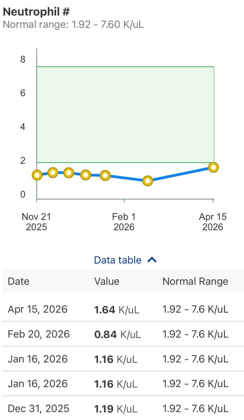Select the first Nov 21 data point
244x420 pixels.
click(36, 175)
